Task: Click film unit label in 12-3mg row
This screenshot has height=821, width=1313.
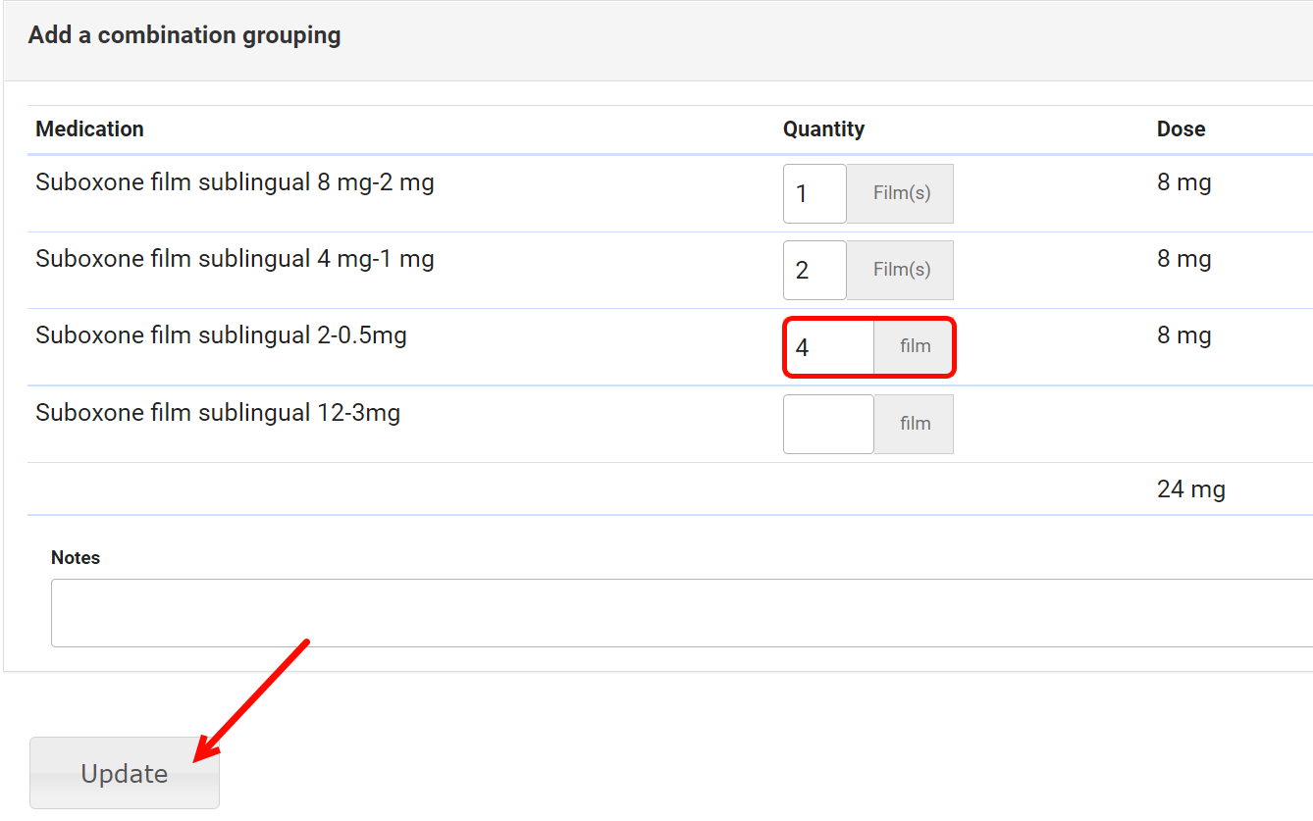Action: (915, 424)
